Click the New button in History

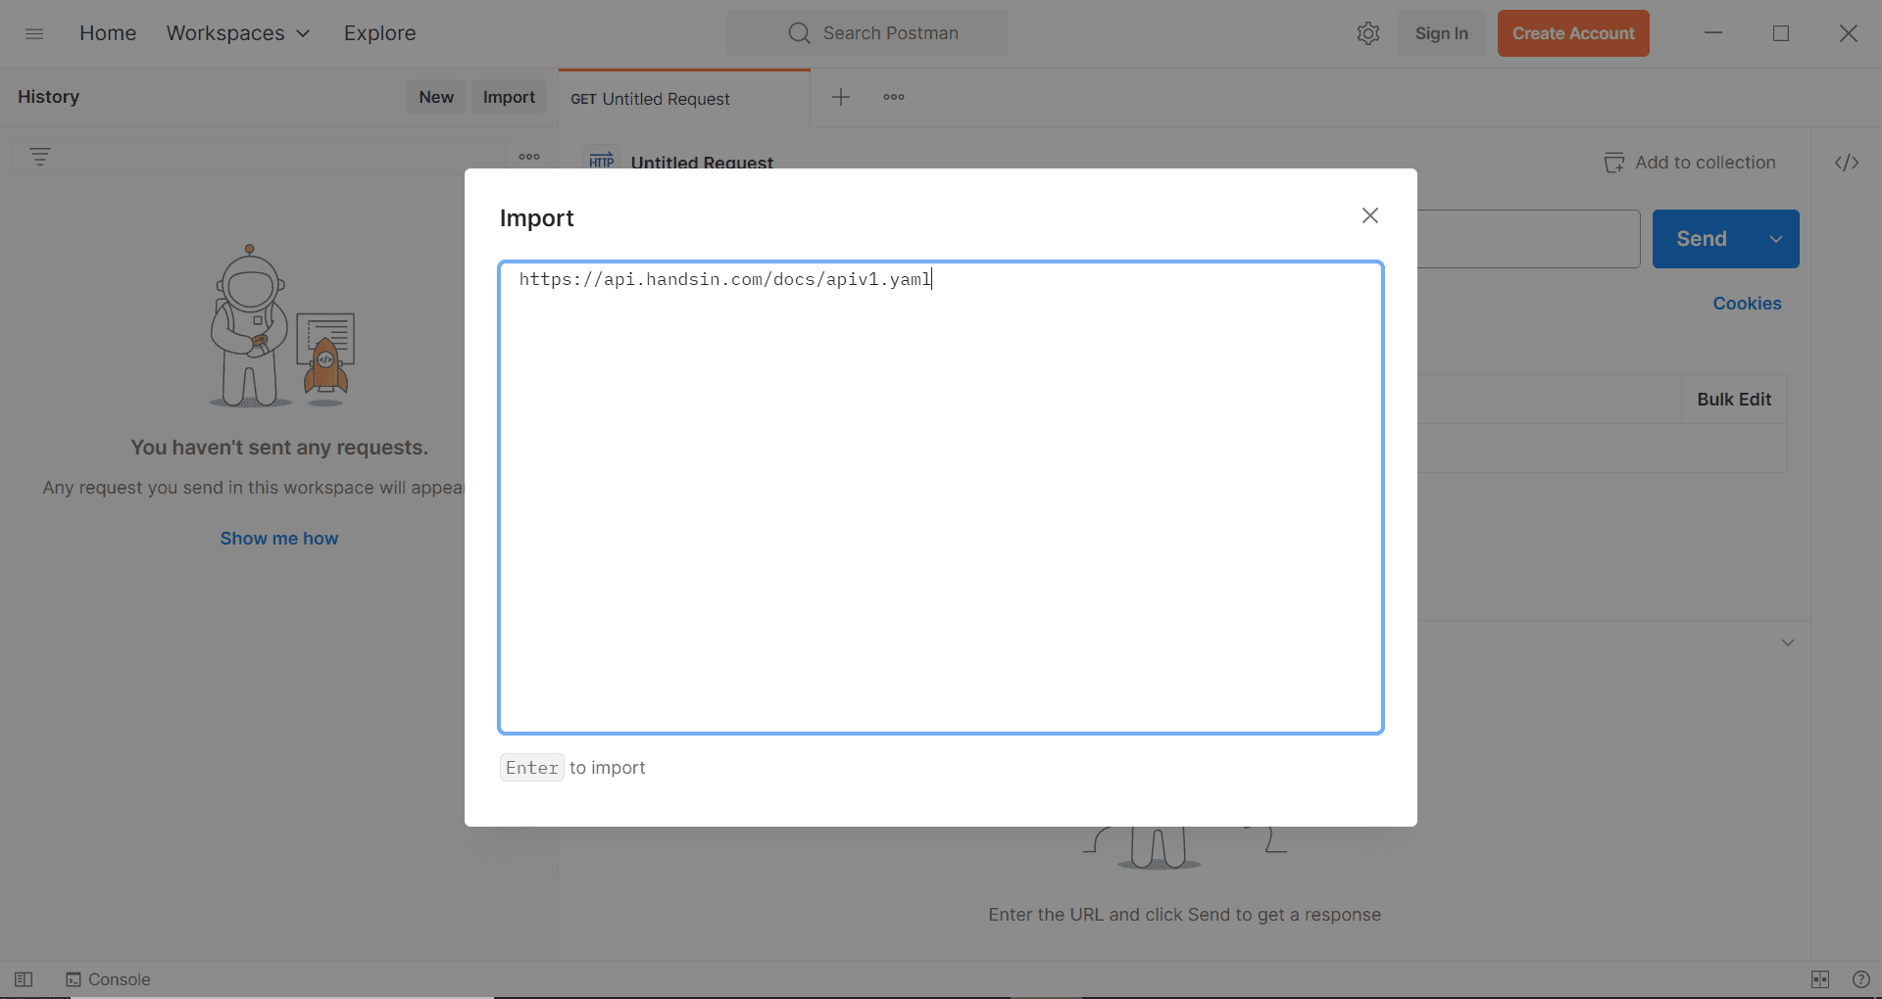pyautogui.click(x=436, y=97)
